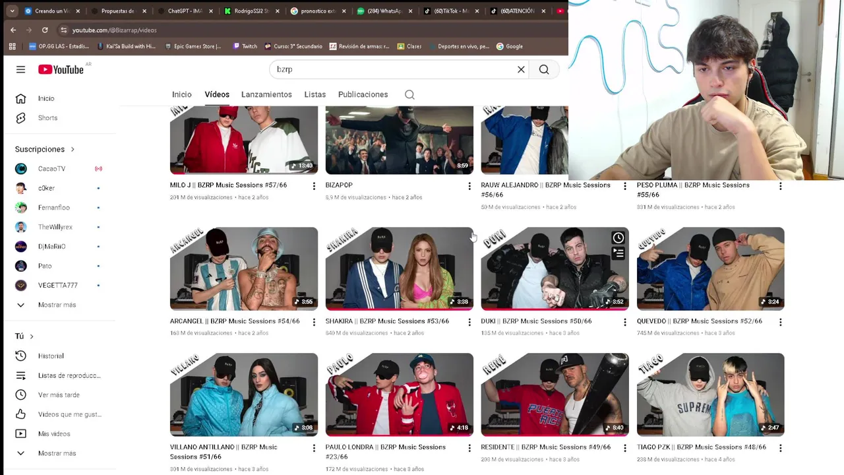Click Watch later clock on DUKI thumbnail

click(618, 237)
